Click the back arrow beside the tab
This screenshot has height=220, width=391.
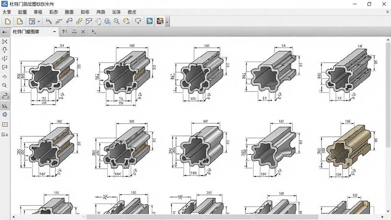(x=5, y=32)
